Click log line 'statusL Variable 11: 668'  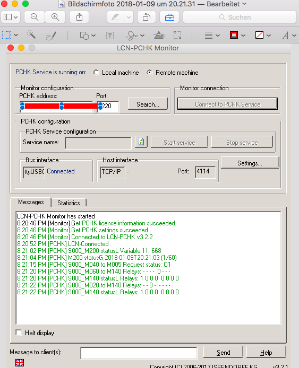(89, 251)
